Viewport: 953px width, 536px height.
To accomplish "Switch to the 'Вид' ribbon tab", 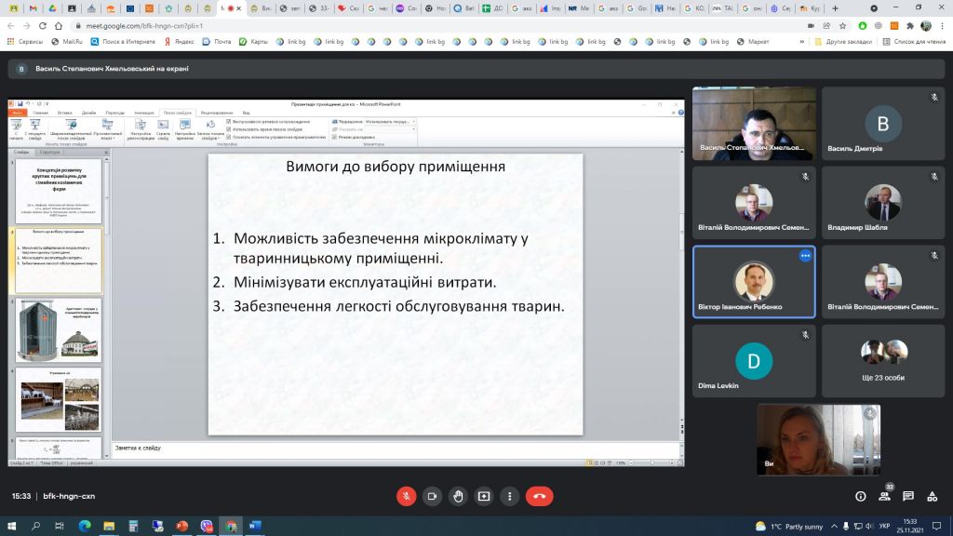I will pyautogui.click(x=246, y=113).
